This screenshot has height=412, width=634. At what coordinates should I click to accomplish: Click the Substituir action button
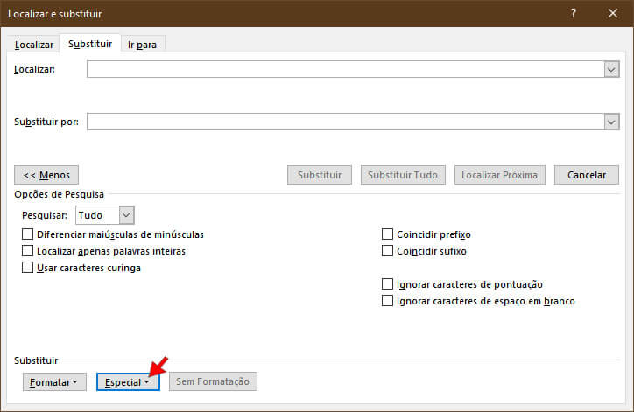[x=320, y=175]
